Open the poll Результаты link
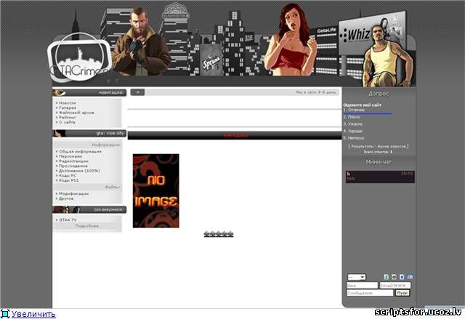465x319 pixels. tap(362, 147)
